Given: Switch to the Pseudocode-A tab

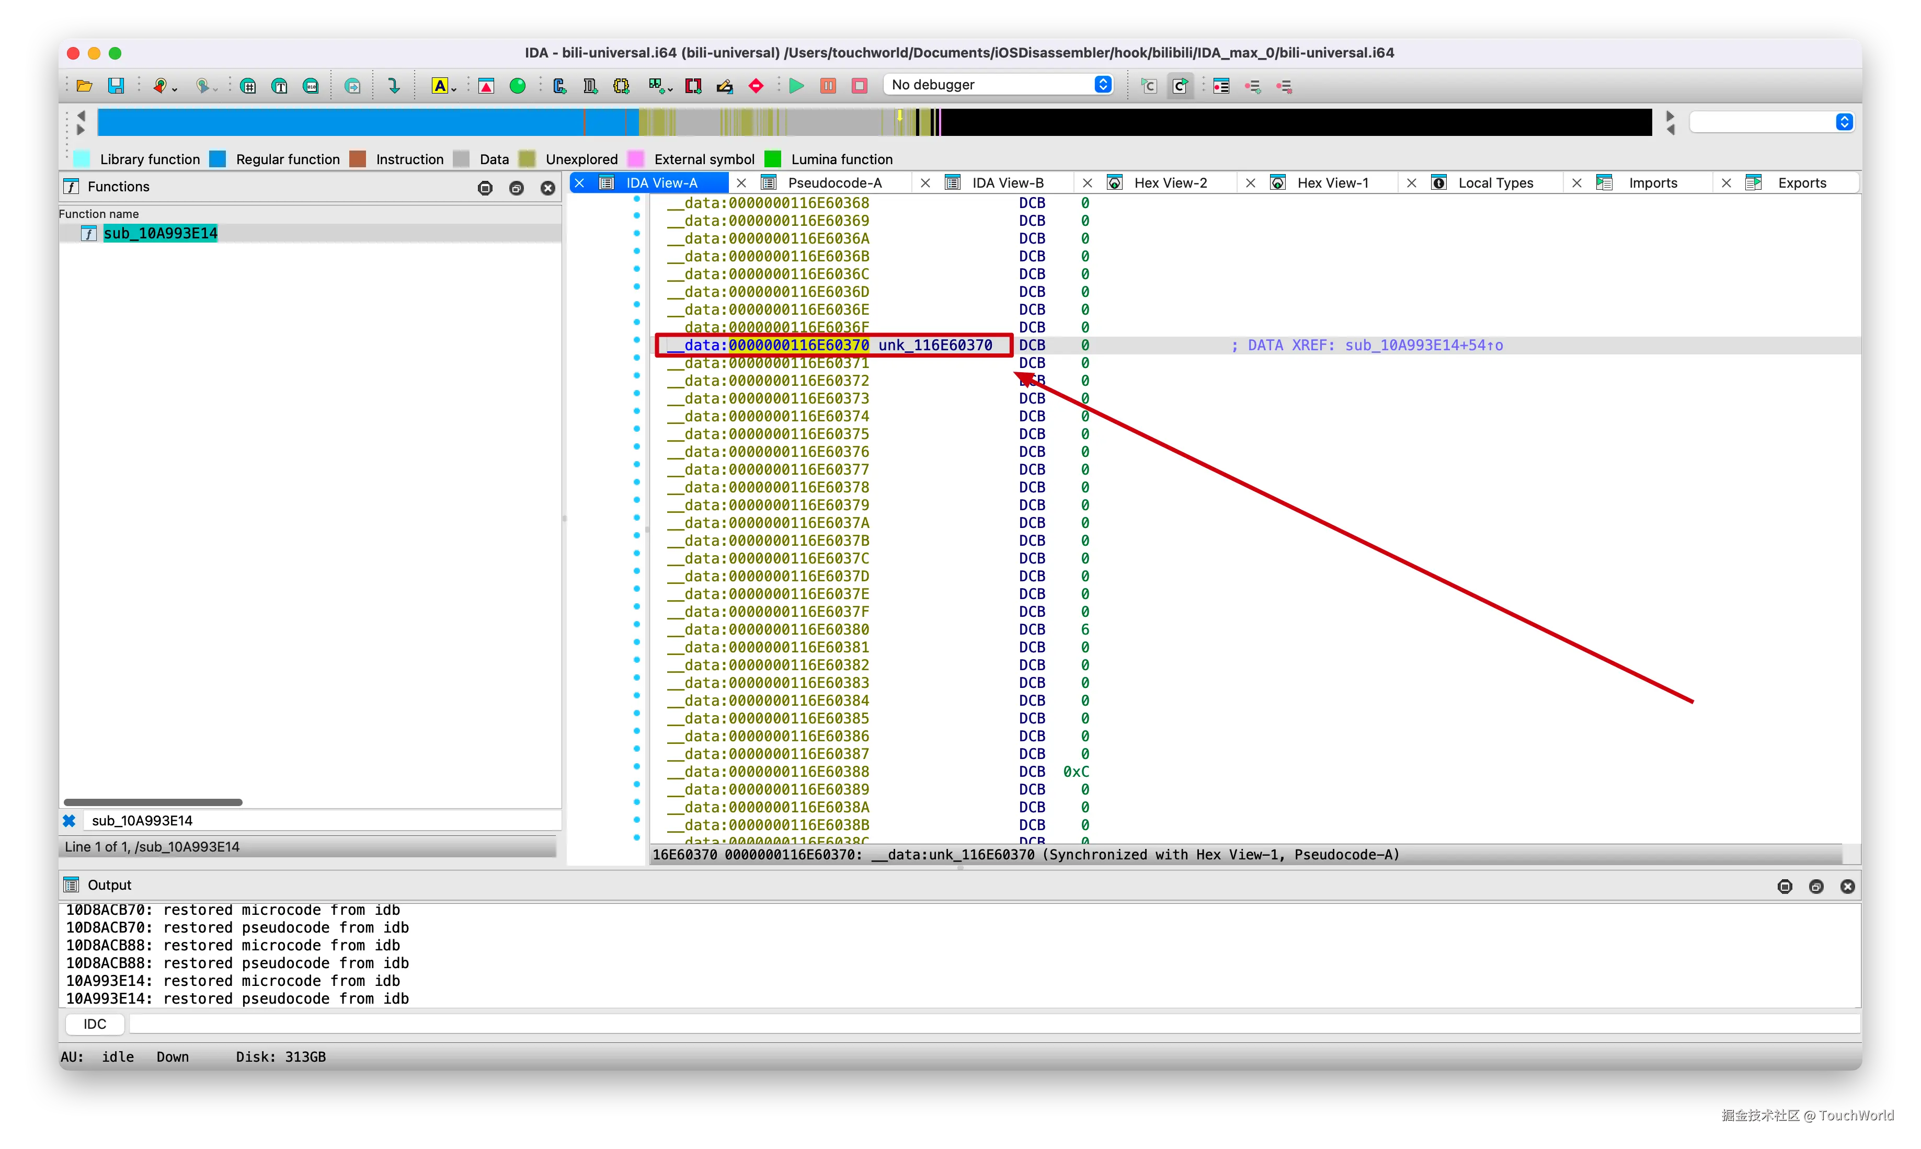Looking at the screenshot, I should pyautogui.click(x=834, y=183).
